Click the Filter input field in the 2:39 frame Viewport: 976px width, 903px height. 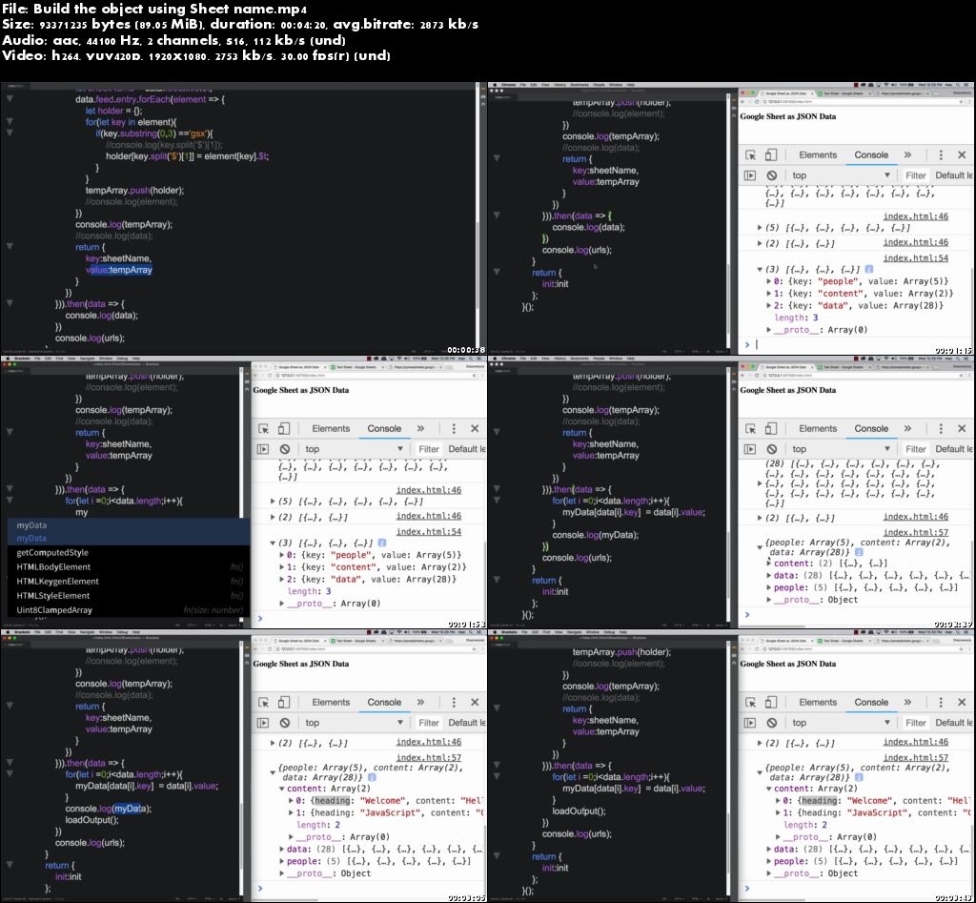[915, 449]
